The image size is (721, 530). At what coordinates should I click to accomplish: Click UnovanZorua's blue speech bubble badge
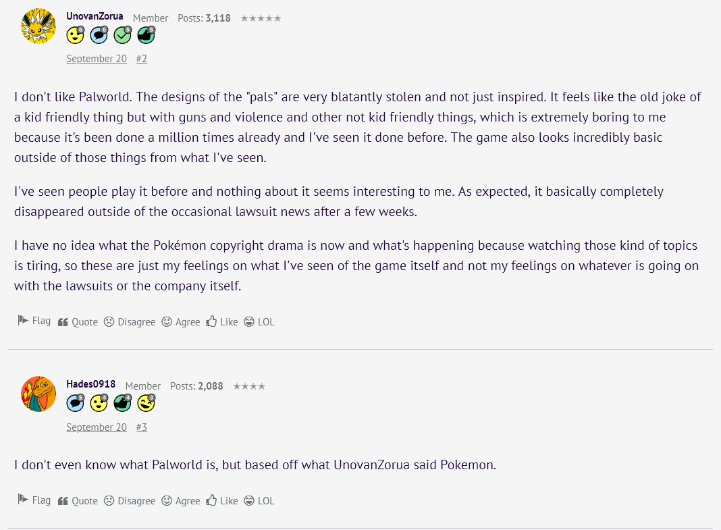tap(99, 35)
